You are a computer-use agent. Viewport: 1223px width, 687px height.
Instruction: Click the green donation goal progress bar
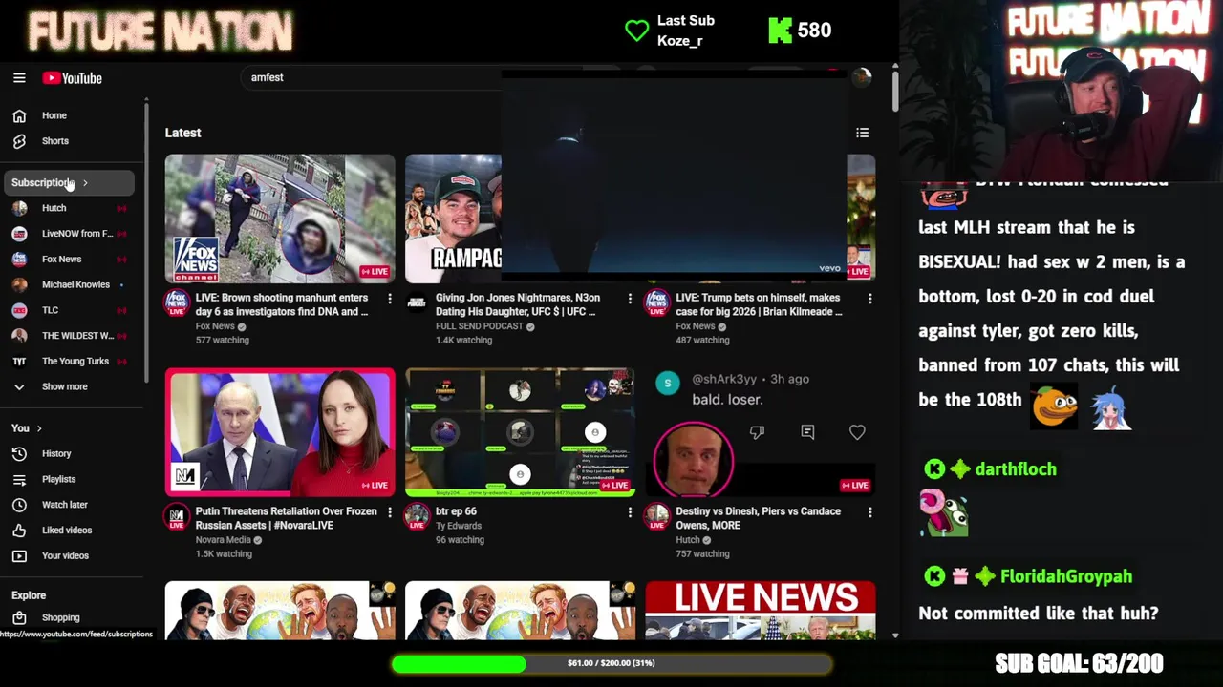click(x=611, y=663)
